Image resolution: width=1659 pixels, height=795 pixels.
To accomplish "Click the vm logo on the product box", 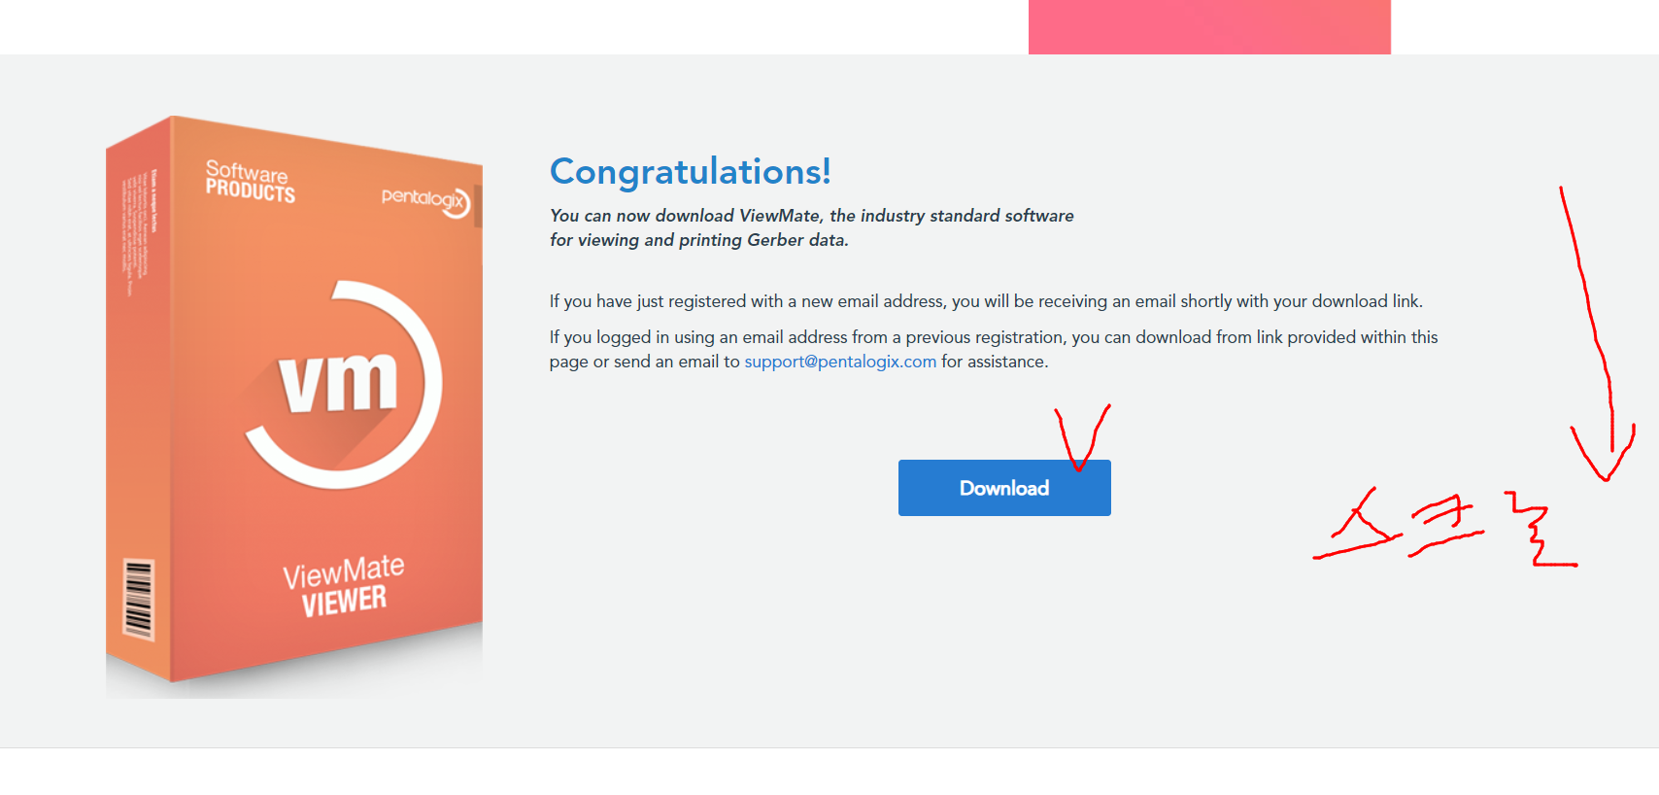I will (342, 384).
